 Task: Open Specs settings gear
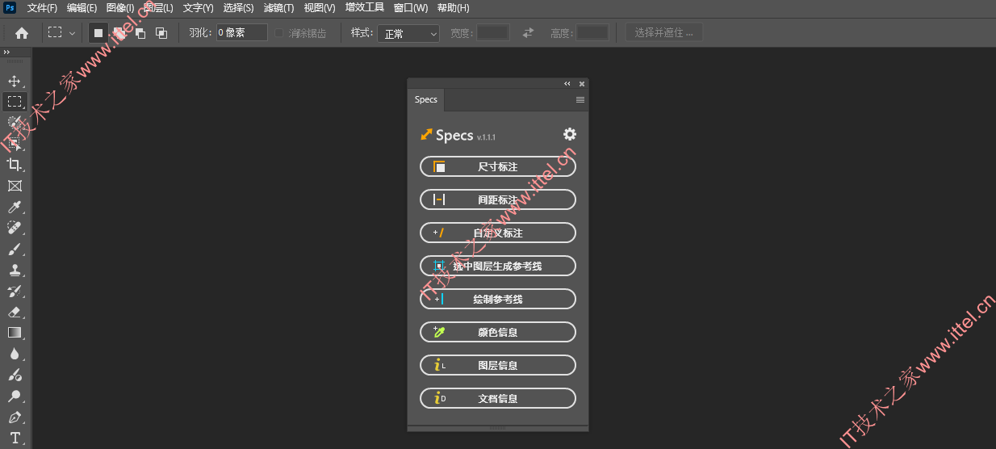(570, 134)
